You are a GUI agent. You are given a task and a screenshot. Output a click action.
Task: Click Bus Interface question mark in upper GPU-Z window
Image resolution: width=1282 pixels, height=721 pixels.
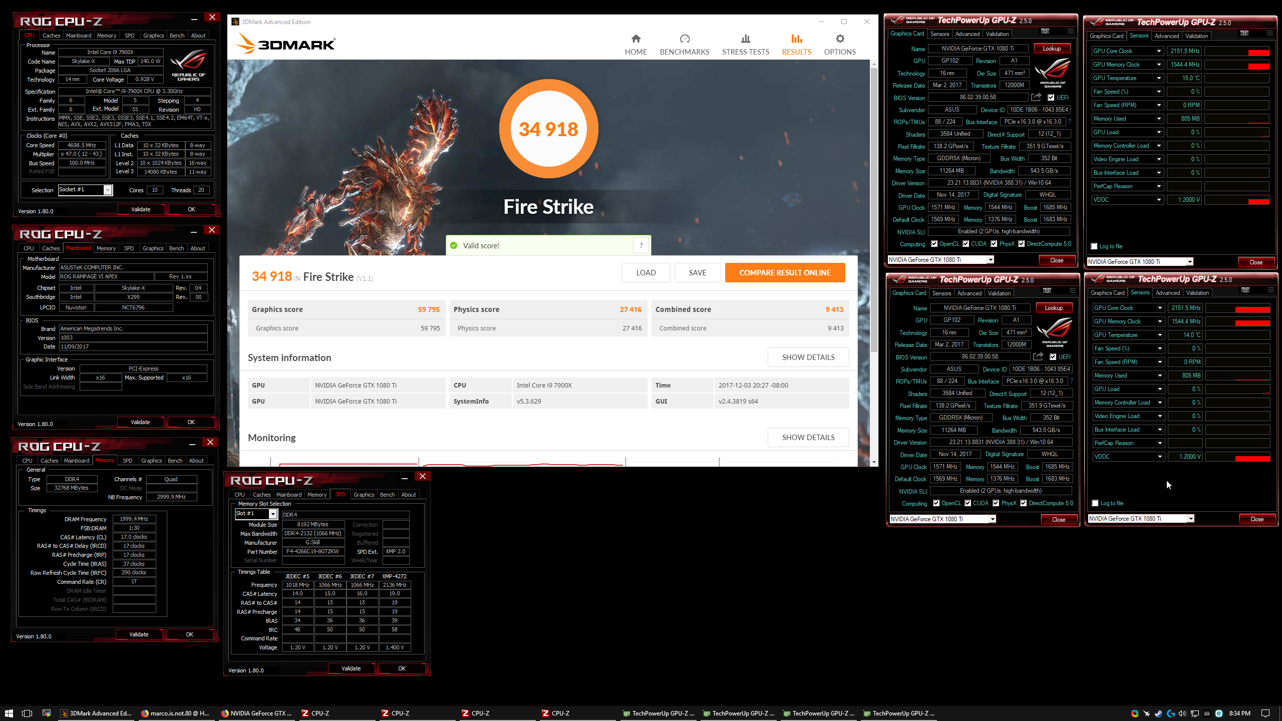click(x=1069, y=122)
